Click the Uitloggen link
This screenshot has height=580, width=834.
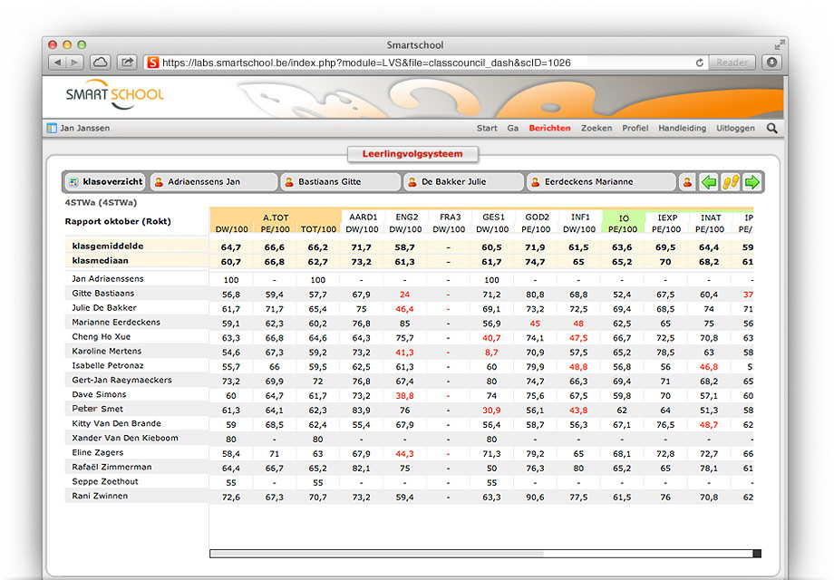(735, 128)
